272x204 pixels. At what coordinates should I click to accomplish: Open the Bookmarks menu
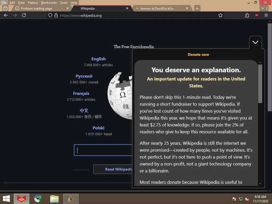click(x=49, y=3)
